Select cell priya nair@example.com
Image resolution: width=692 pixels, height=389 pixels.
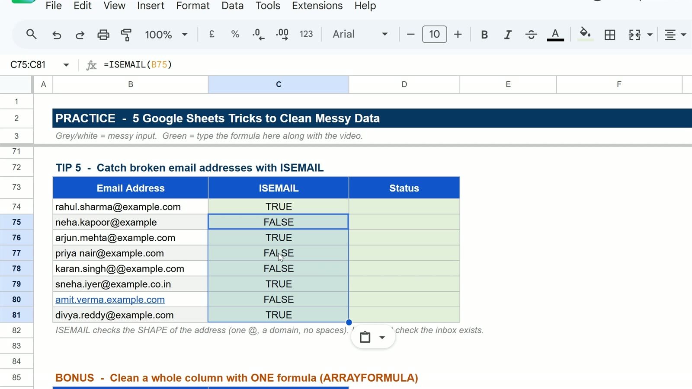[131, 253]
